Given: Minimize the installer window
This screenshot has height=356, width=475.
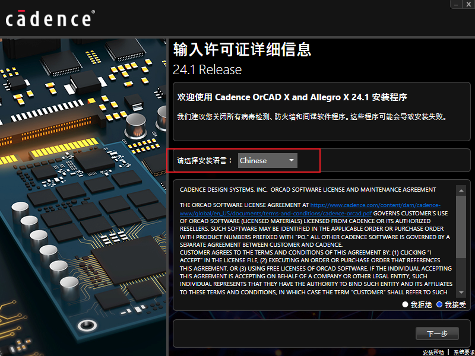Looking at the screenshot, I should coord(456,4).
